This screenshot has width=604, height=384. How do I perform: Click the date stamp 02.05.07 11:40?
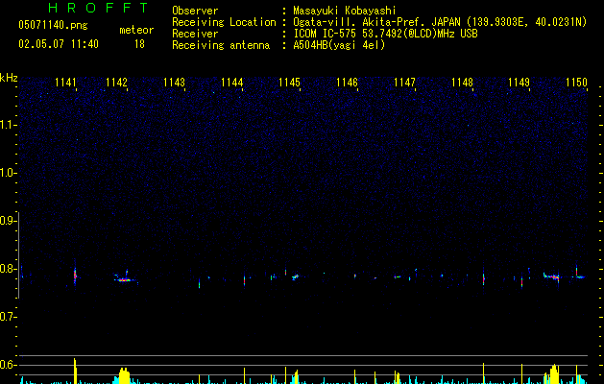click(59, 44)
